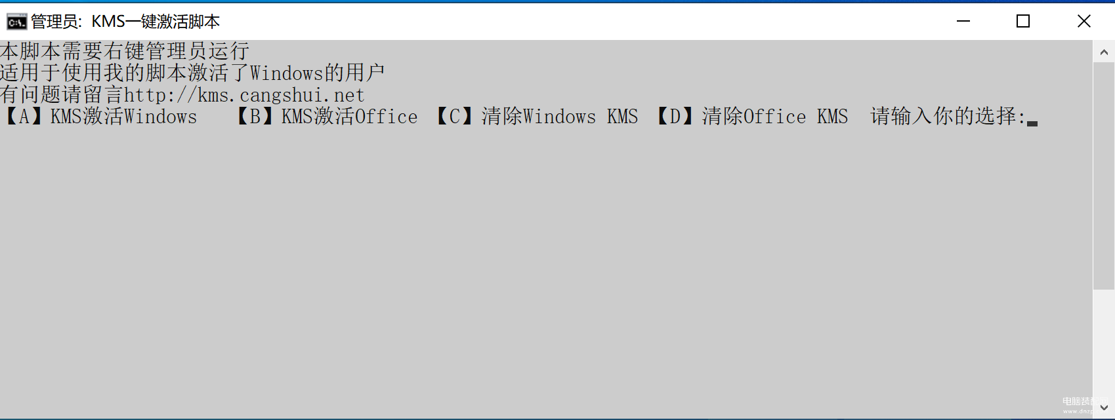
Task: Click the watermark logo at bottom right
Action: click(1077, 405)
